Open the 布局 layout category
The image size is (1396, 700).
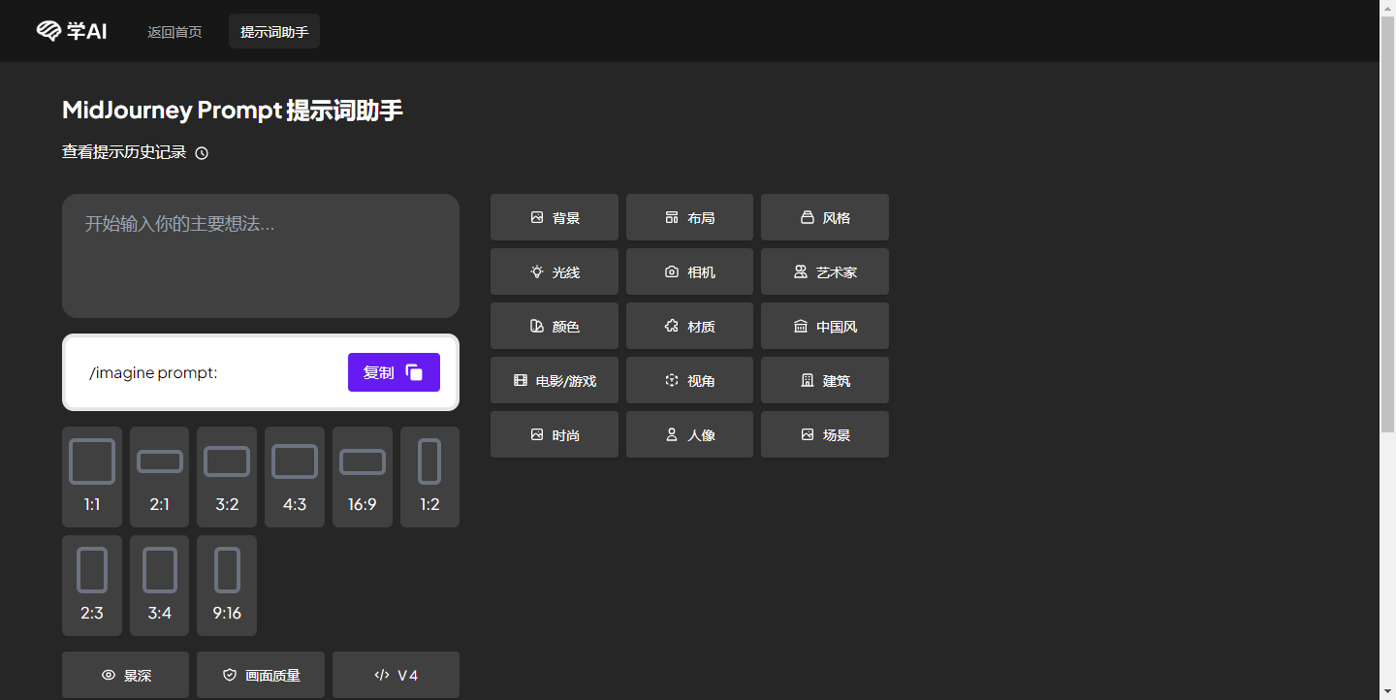coord(689,217)
